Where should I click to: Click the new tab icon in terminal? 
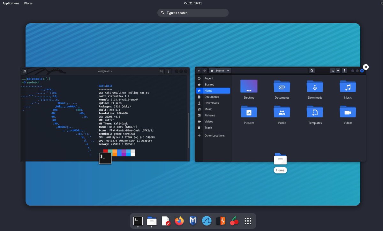point(25,71)
